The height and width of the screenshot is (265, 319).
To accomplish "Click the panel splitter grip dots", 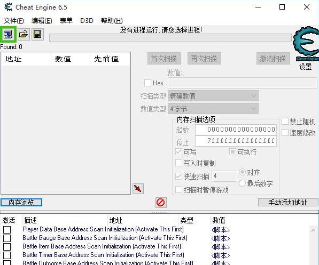I will (x=159, y=212).
